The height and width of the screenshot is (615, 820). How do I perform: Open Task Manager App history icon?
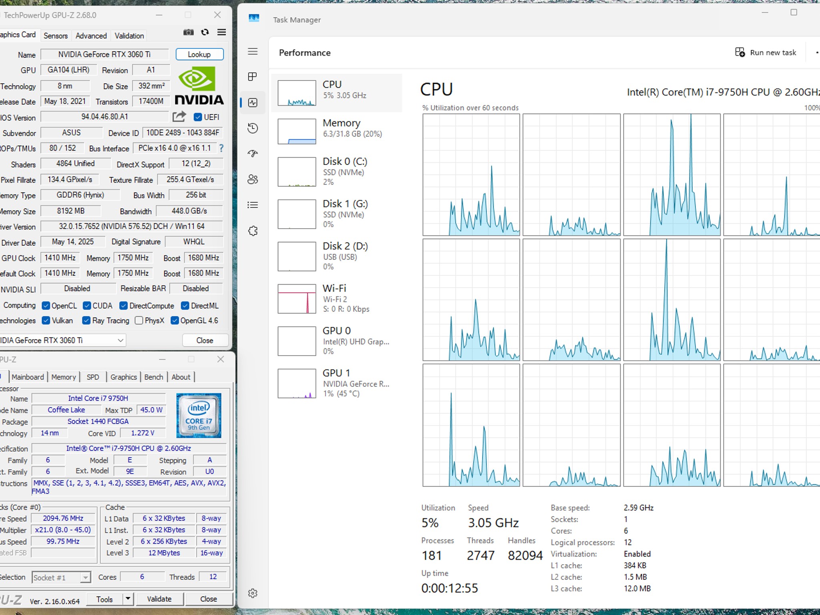tap(253, 128)
